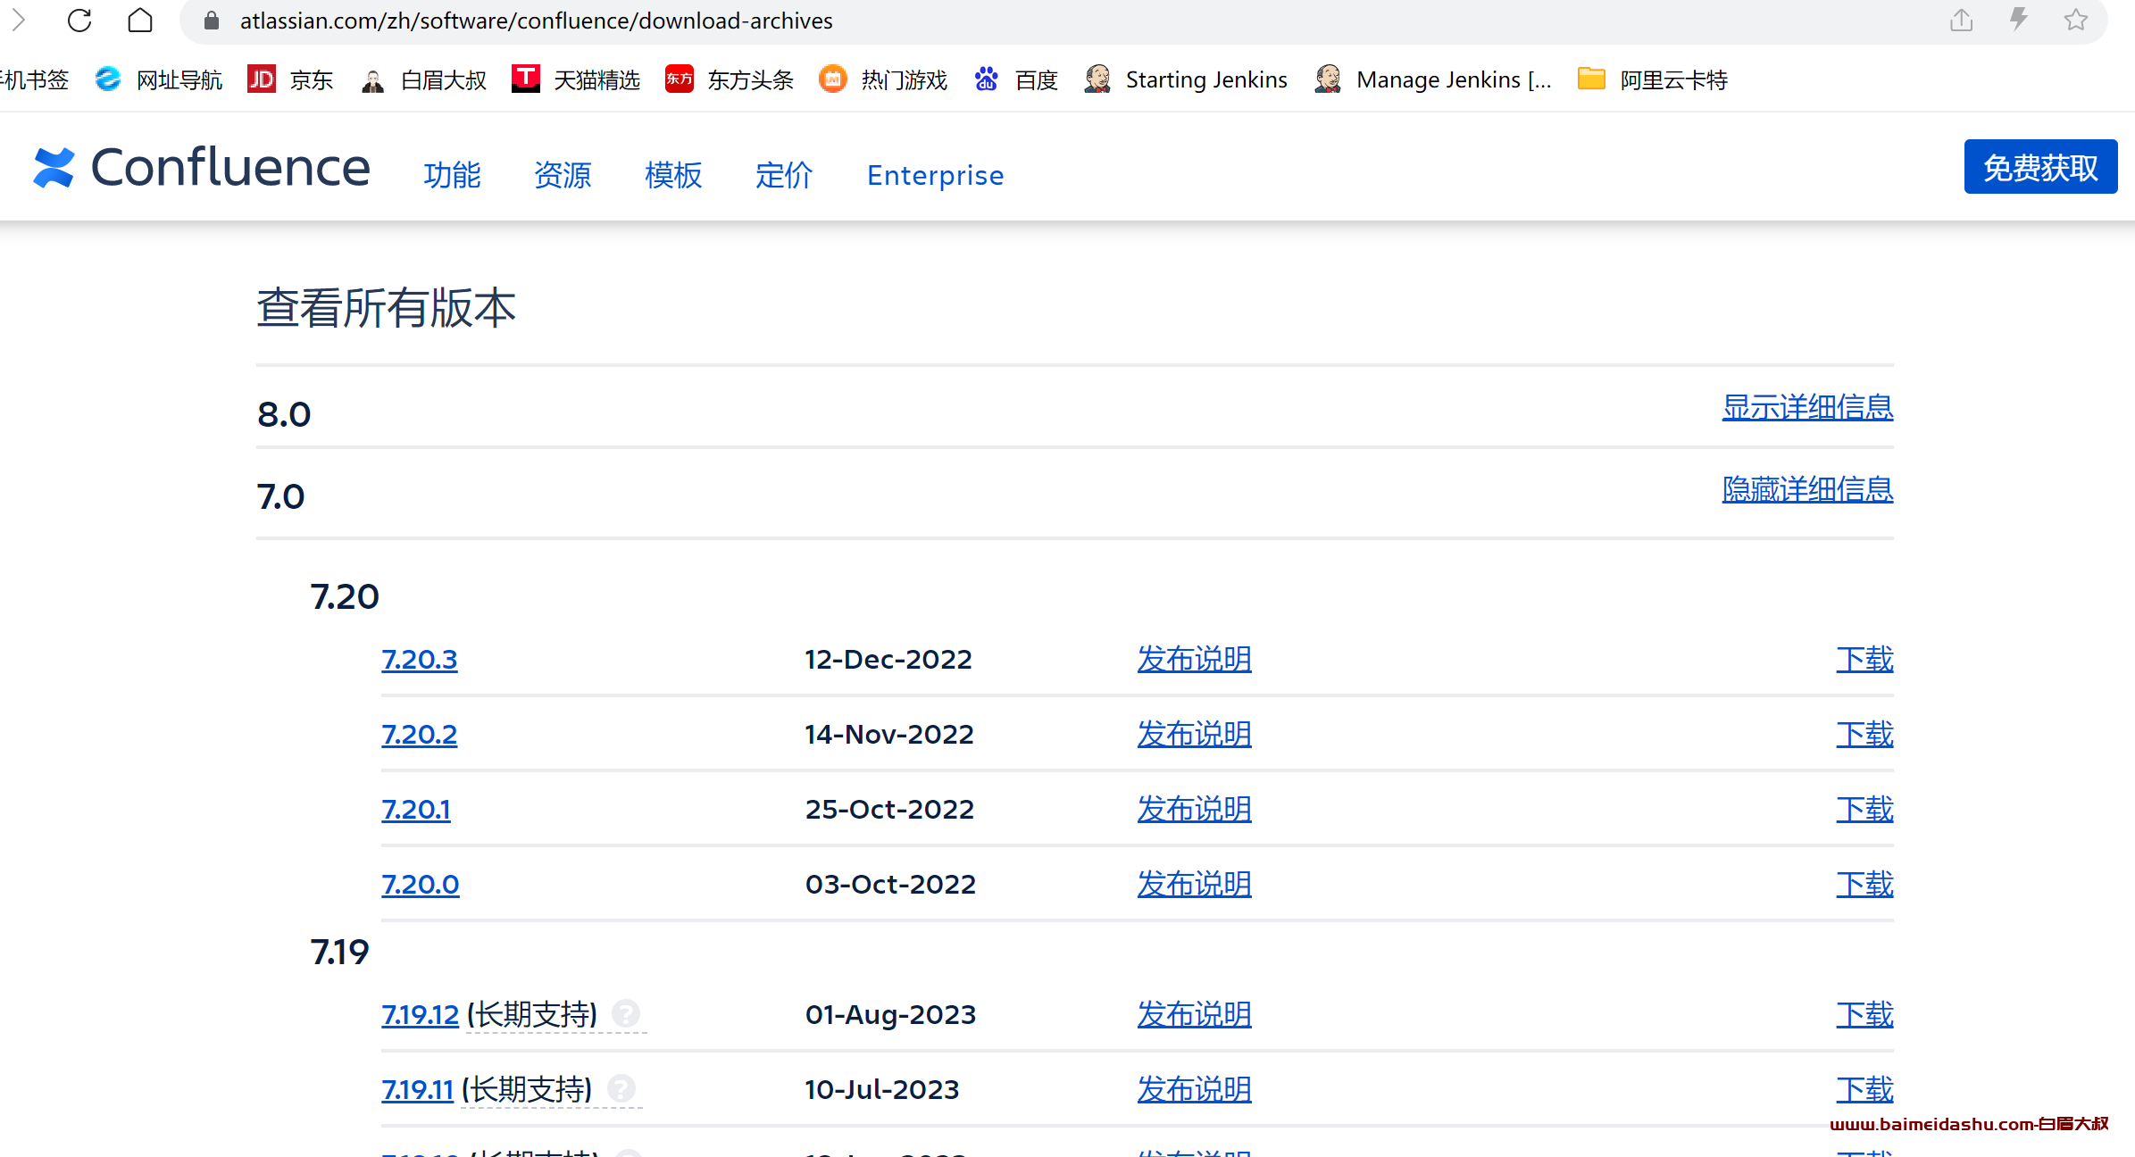The image size is (2135, 1157).
Task: Click 下载 for version 7.19.11
Action: tap(1864, 1089)
